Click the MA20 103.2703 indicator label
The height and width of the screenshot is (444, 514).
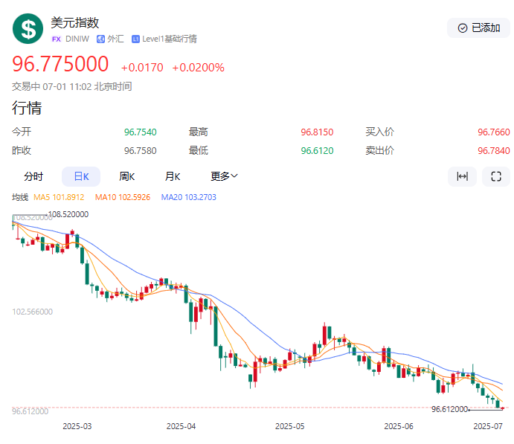pos(189,197)
